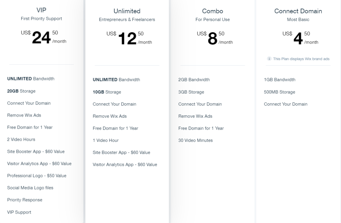Click Social Media Logo files feature
341x223 pixels.
[x=30, y=188]
